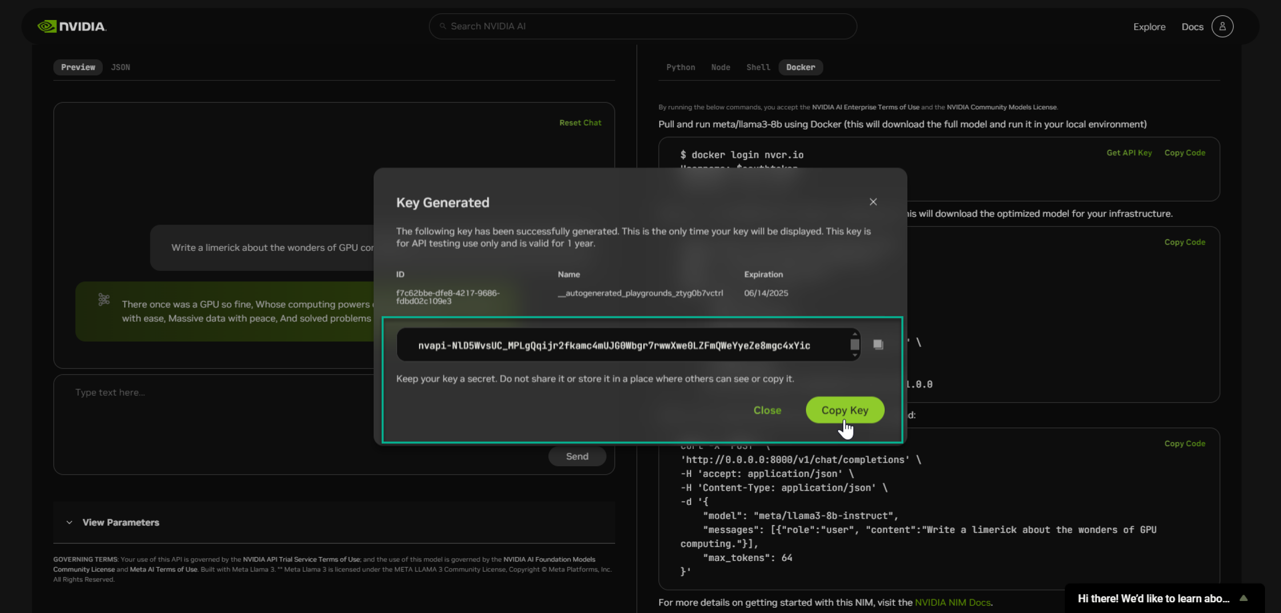The image size is (1281, 613).
Task: Click the Copy Key button
Action: [844, 410]
